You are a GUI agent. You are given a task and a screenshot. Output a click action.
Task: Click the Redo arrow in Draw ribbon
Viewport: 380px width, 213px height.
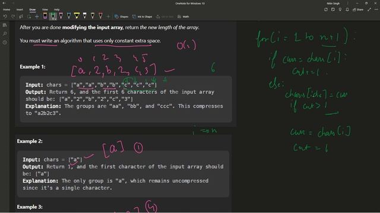tap(13, 17)
